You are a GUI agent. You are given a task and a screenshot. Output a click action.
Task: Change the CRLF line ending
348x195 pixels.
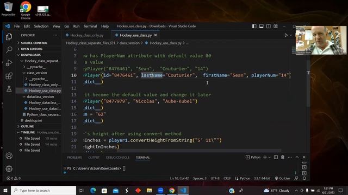click(x=227, y=178)
